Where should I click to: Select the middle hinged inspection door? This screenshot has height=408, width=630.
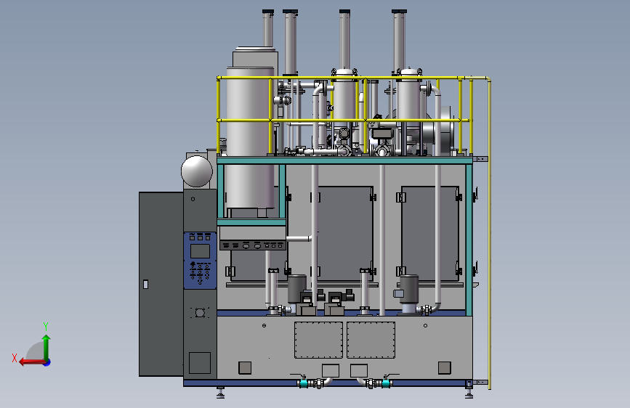(x=344, y=233)
